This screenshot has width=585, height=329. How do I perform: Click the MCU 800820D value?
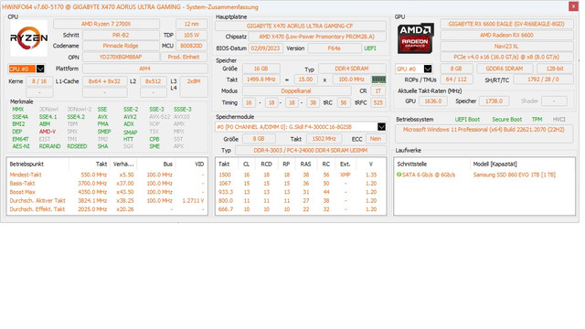click(x=191, y=46)
